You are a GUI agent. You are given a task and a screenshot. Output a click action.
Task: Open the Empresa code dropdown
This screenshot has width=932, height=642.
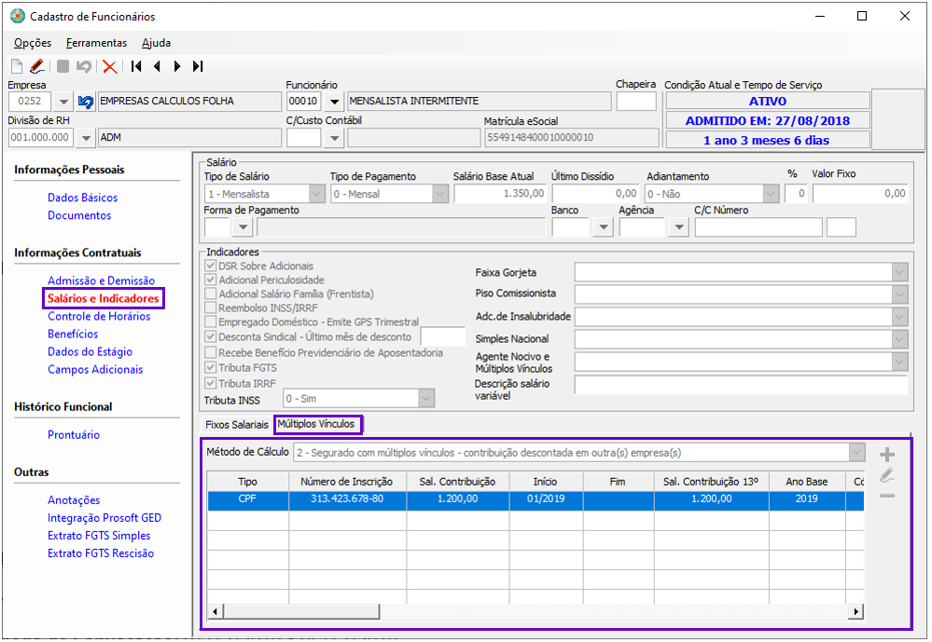point(63,102)
